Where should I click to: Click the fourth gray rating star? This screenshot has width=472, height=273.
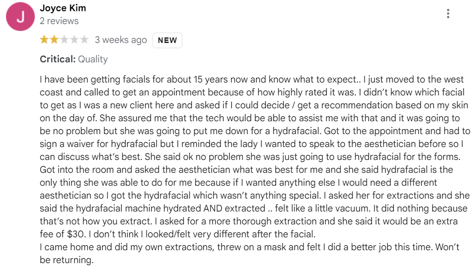[74, 40]
